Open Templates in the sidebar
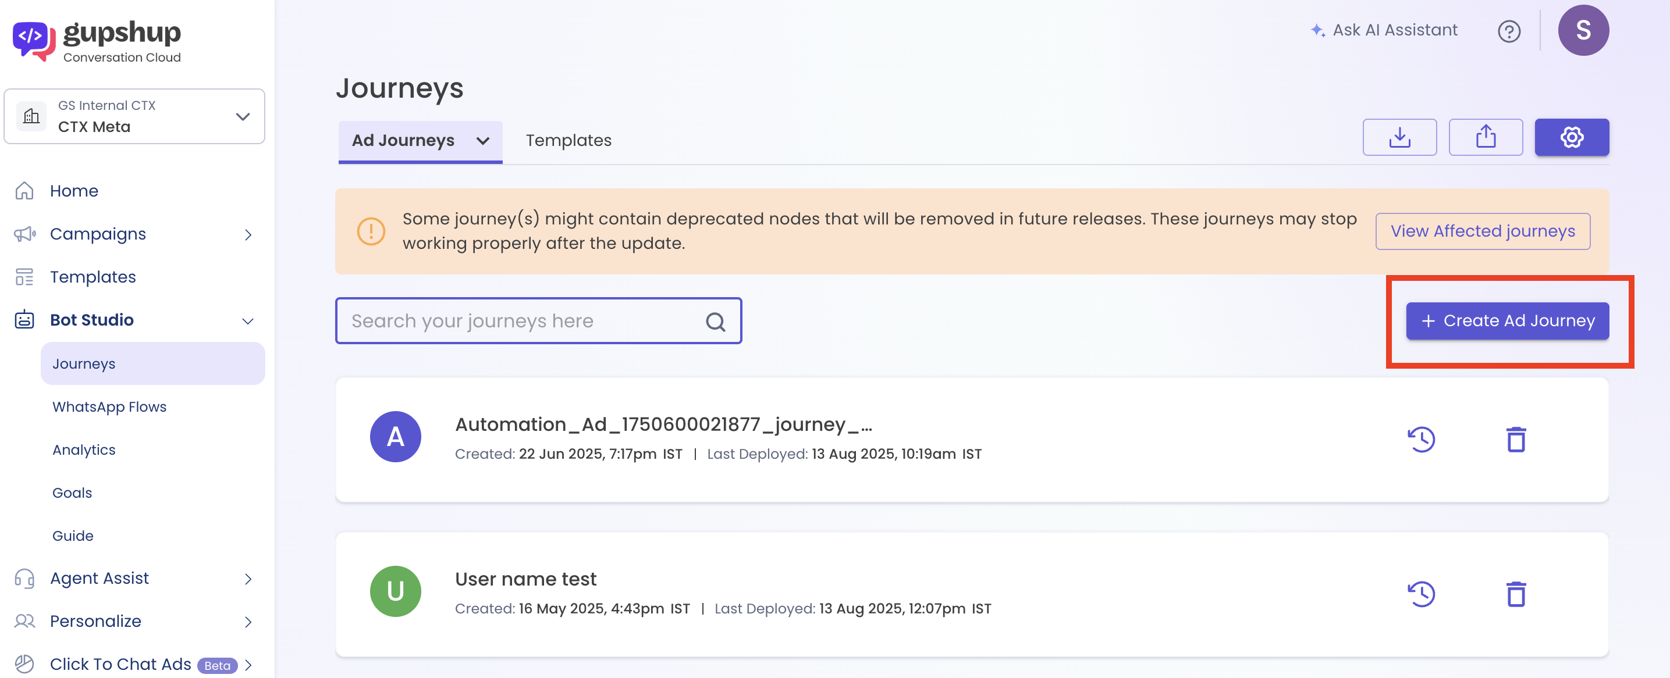The width and height of the screenshot is (1670, 678). [x=93, y=277]
